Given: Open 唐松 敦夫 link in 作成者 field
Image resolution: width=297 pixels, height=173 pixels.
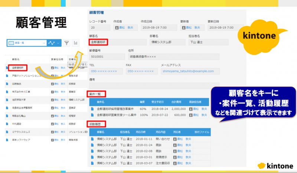Looking at the screenshot, I should pyautogui.click(x=126, y=28).
